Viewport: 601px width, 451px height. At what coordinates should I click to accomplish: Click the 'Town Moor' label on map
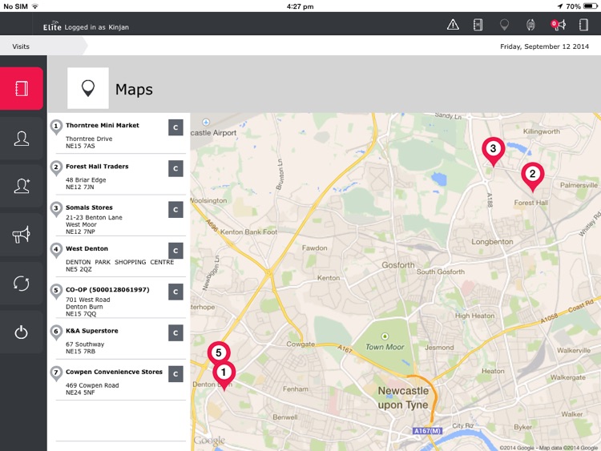385,347
